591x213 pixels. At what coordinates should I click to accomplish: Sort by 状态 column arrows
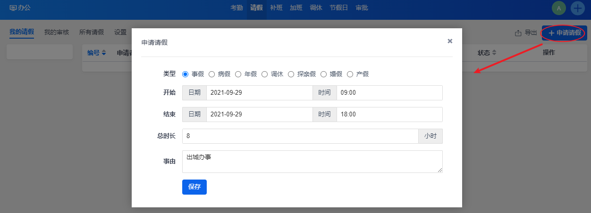494,53
